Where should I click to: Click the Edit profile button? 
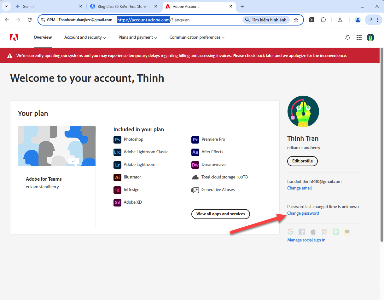tap(302, 161)
